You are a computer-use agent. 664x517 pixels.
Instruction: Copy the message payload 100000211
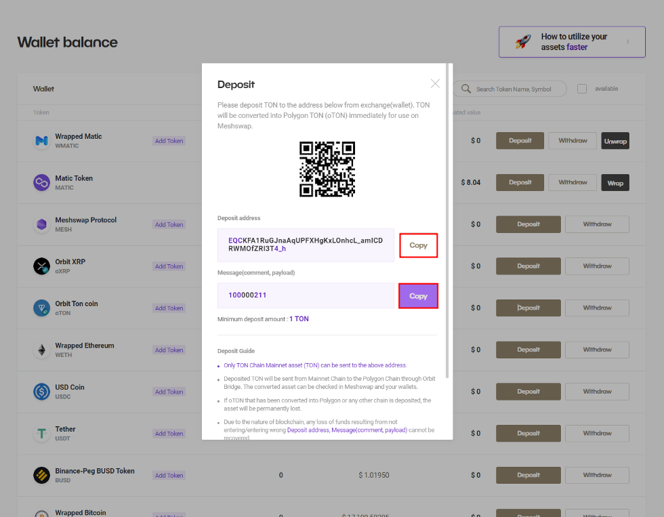click(419, 296)
